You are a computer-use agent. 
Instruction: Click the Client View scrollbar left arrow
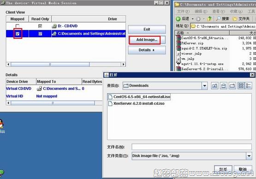tap(8, 64)
